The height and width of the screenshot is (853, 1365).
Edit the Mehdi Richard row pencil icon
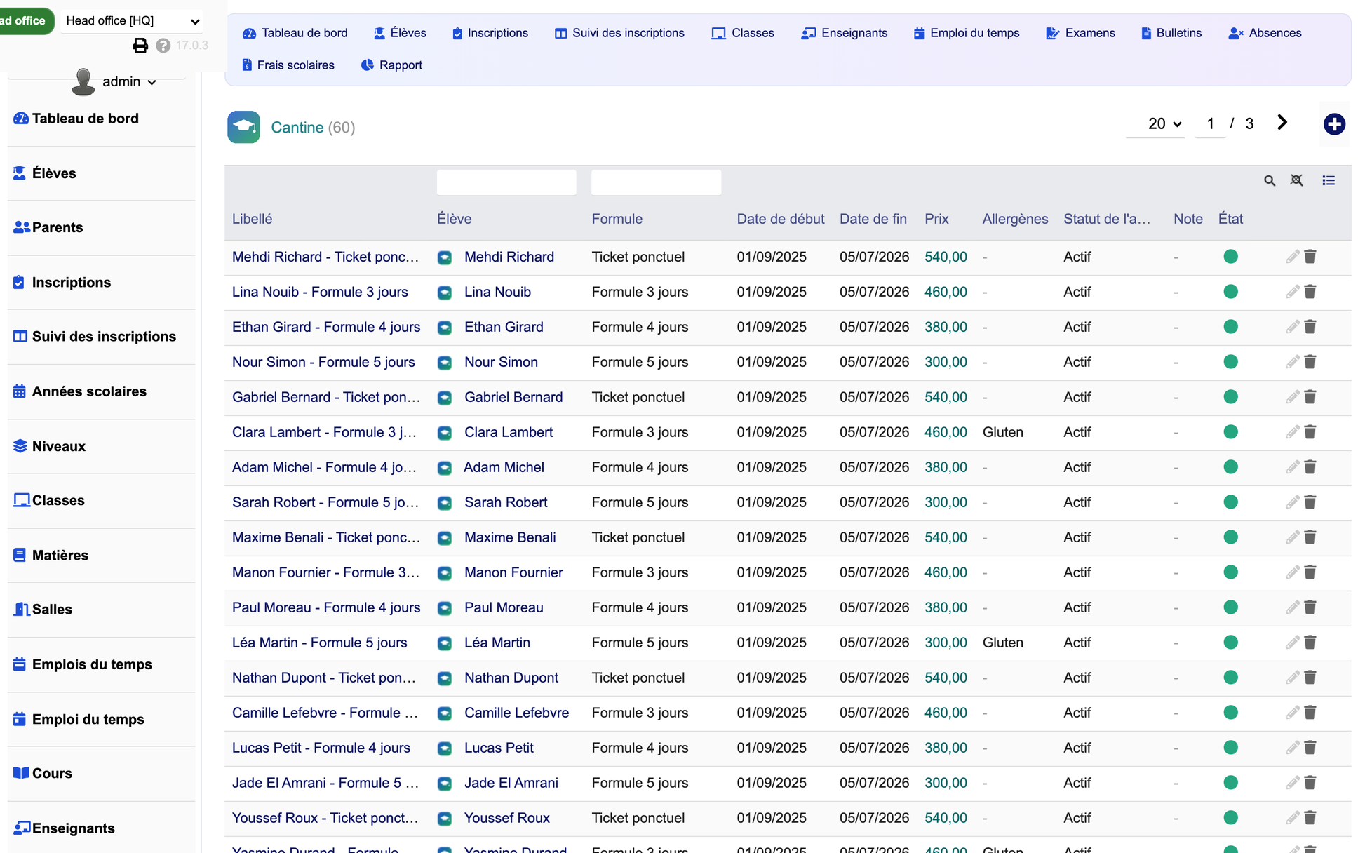click(x=1293, y=257)
